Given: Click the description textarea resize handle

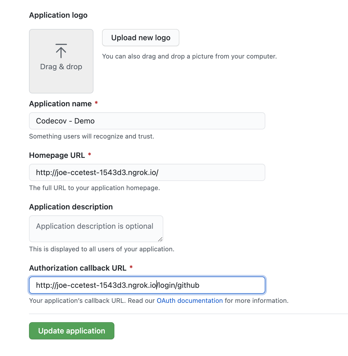Looking at the screenshot, I should [160, 239].
